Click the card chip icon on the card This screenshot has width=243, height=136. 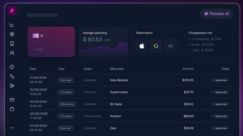coord(36,36)
